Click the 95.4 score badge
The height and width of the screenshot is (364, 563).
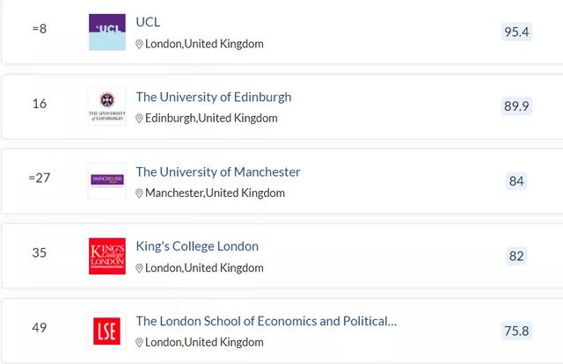[x=516, y=32]
